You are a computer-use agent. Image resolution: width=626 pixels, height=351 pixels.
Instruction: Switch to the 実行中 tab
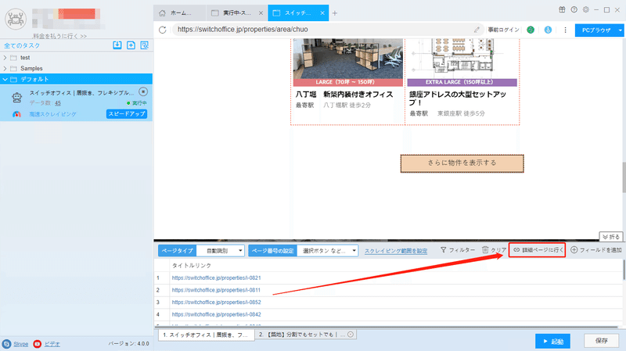(237, 13)
